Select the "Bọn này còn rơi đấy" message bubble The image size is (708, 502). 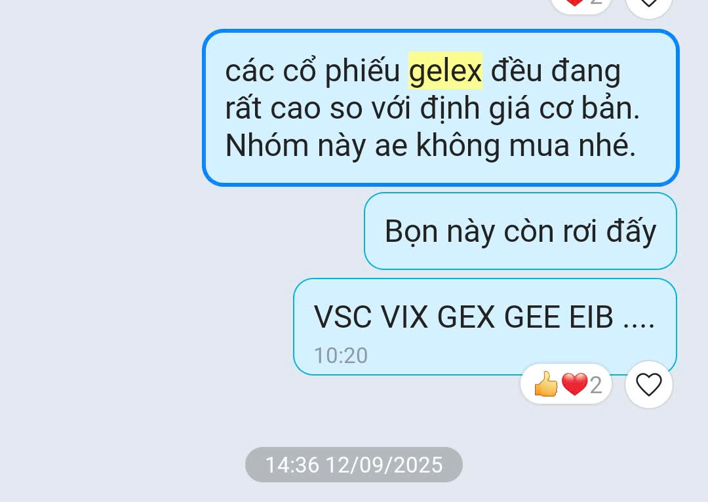click(520, 231)
